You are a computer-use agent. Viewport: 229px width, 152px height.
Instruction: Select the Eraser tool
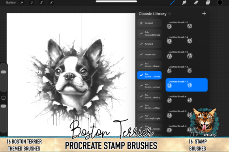coord(196,2)
